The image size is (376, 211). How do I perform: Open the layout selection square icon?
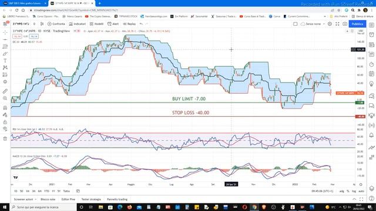click(x=296, y=24)
